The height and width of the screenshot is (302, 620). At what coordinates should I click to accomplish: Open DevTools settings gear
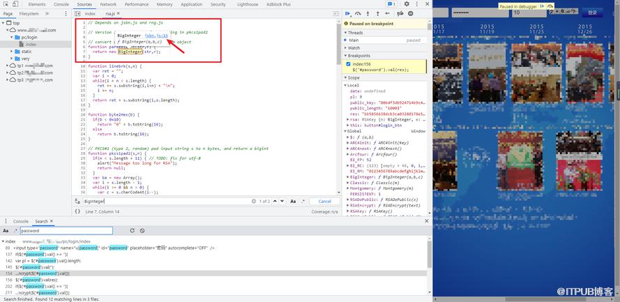click(407, 4)
